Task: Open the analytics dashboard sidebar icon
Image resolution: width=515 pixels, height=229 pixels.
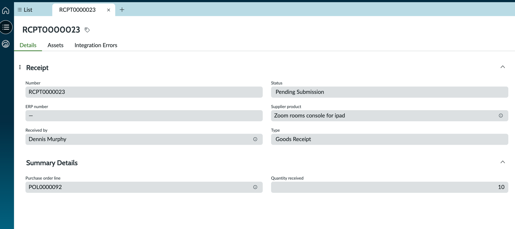Action: pos(6,44)
